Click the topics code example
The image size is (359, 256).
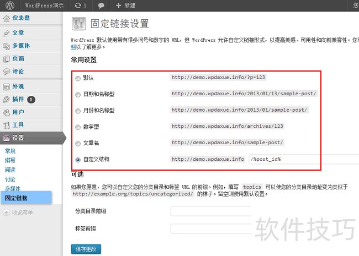[x=252, y=187]
